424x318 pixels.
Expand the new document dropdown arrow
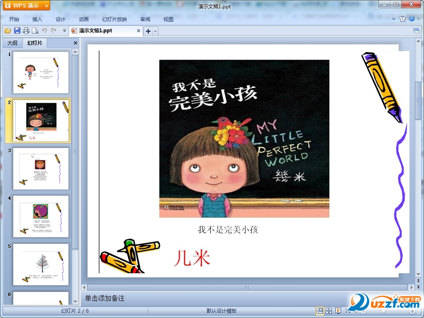click(155, 31)
